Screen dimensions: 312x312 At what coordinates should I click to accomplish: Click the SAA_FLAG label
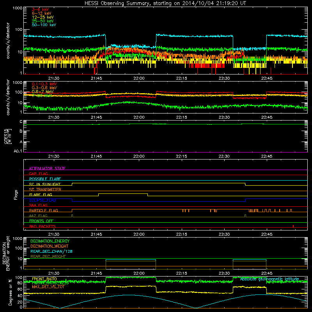[x=38, y=205]
